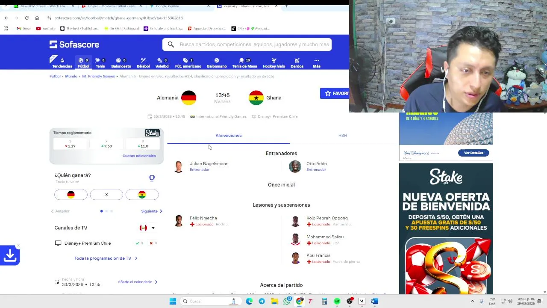Open the Fút. americano section
This screenshot has height=308, width=547.
188,63
